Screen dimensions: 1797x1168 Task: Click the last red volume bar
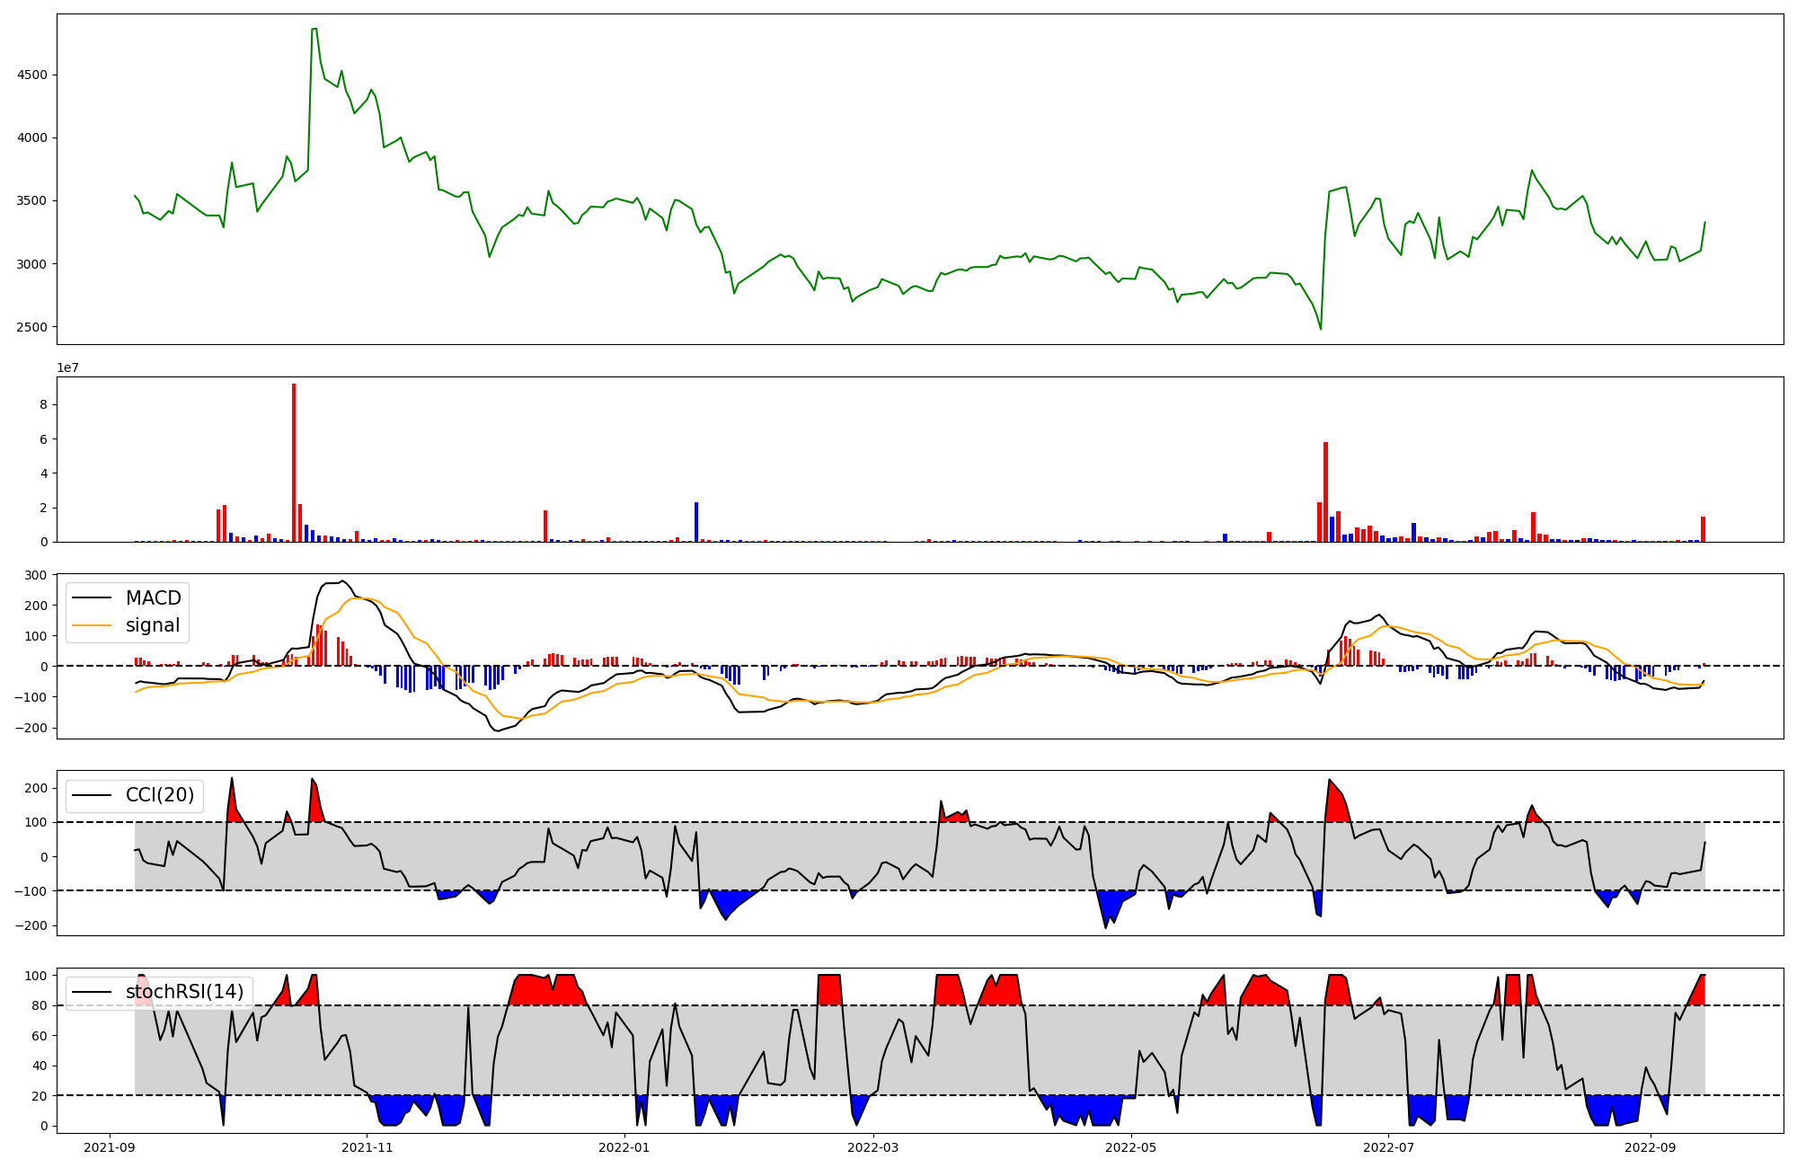point(1703,529)
